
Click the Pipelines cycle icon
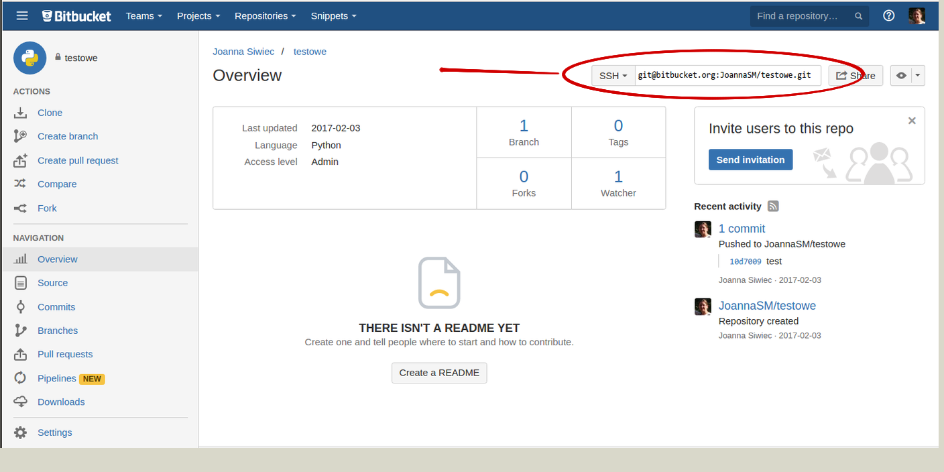[x=21, y=378]
